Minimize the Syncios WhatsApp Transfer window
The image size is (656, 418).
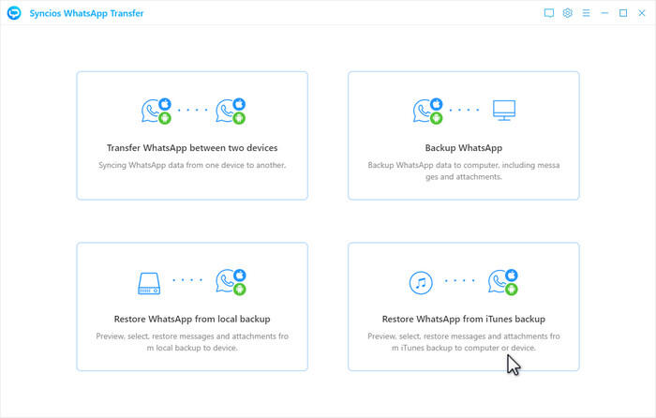[x=604, y=13]
